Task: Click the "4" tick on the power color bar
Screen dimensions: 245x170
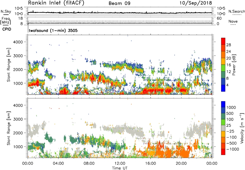Action: [x=227, y=85]
